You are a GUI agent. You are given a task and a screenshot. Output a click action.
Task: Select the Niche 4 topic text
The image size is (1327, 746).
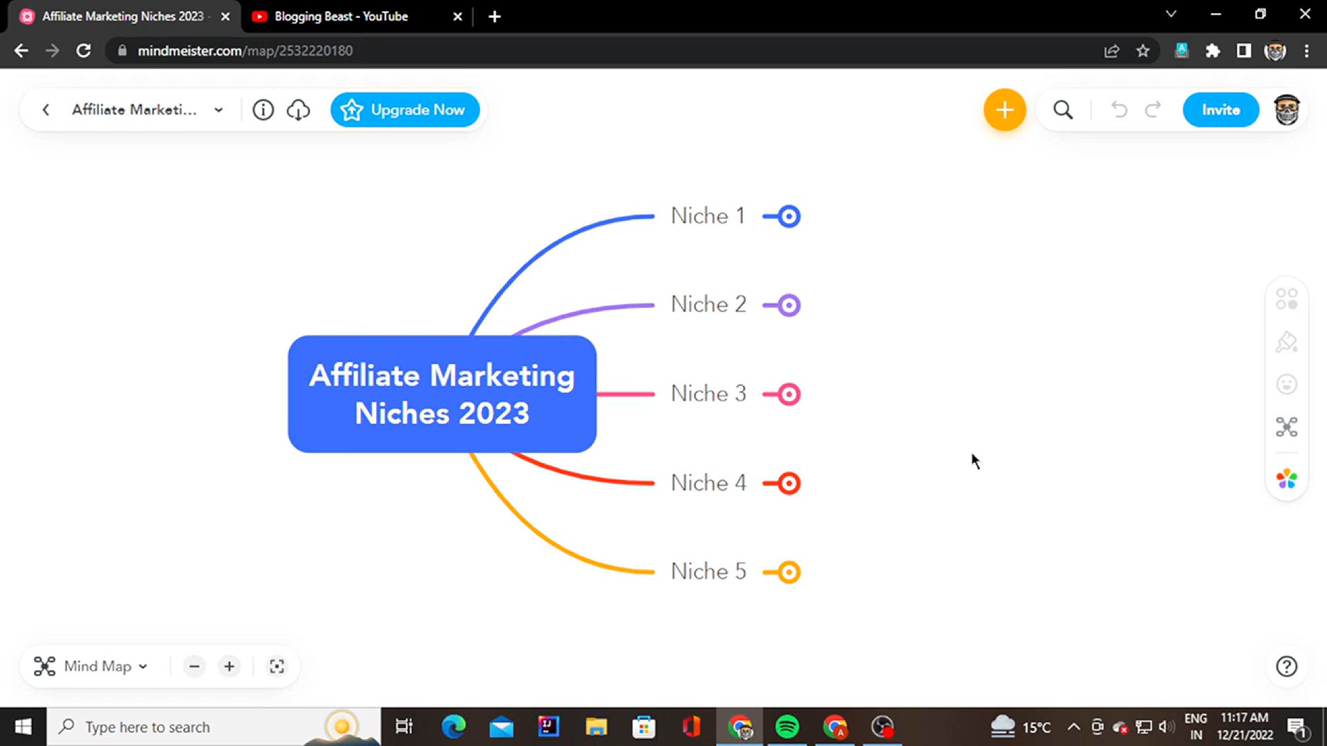click(708, 483)
